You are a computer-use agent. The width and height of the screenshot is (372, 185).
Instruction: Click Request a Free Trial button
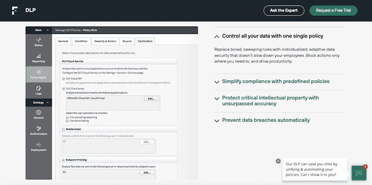click(333, 11)
